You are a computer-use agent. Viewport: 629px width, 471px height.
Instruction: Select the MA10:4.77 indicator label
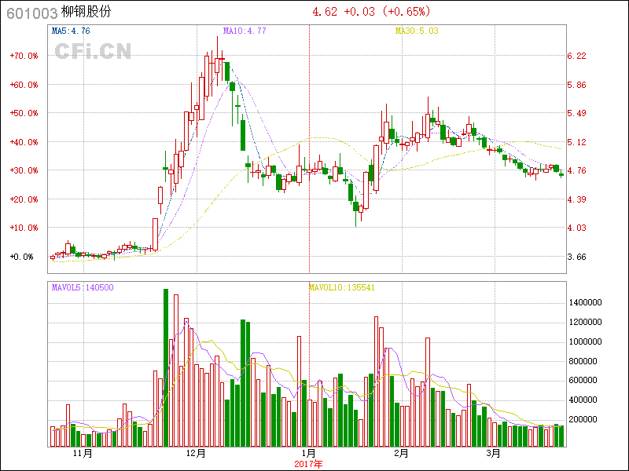245,31
